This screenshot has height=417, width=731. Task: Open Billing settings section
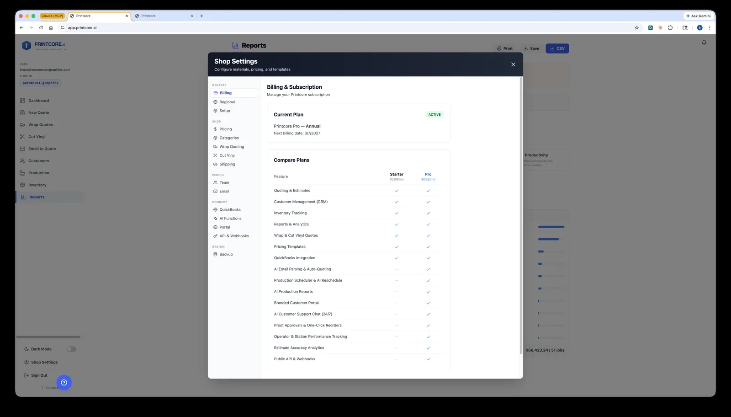234,93
